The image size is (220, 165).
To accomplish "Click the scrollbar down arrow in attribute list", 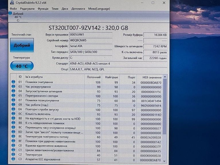I will click(x=164, y=161).
